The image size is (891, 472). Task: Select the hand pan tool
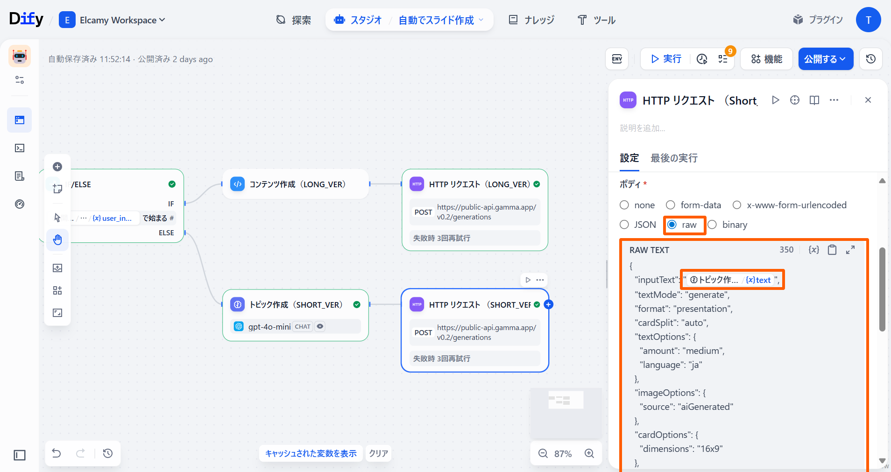pyautogui.click(x=57, y=240)
